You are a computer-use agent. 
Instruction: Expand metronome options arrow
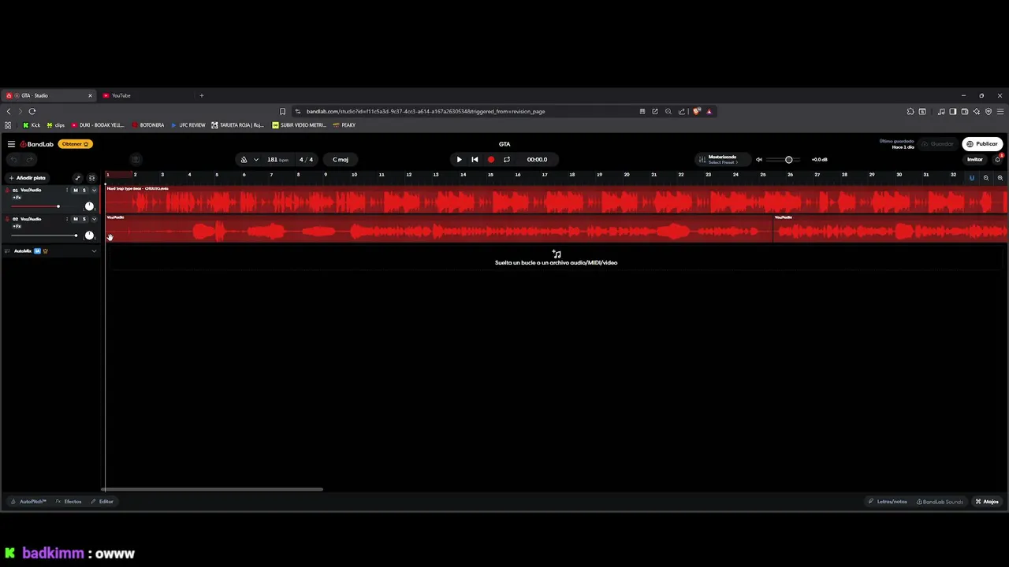click(x=255, y=159)
